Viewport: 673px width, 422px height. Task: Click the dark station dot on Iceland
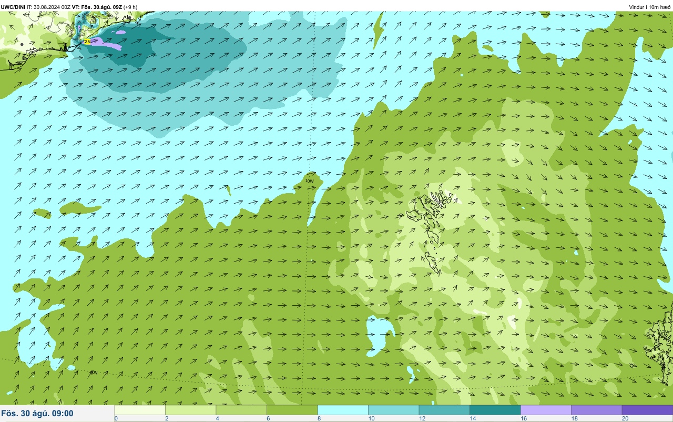pos(22,44)
